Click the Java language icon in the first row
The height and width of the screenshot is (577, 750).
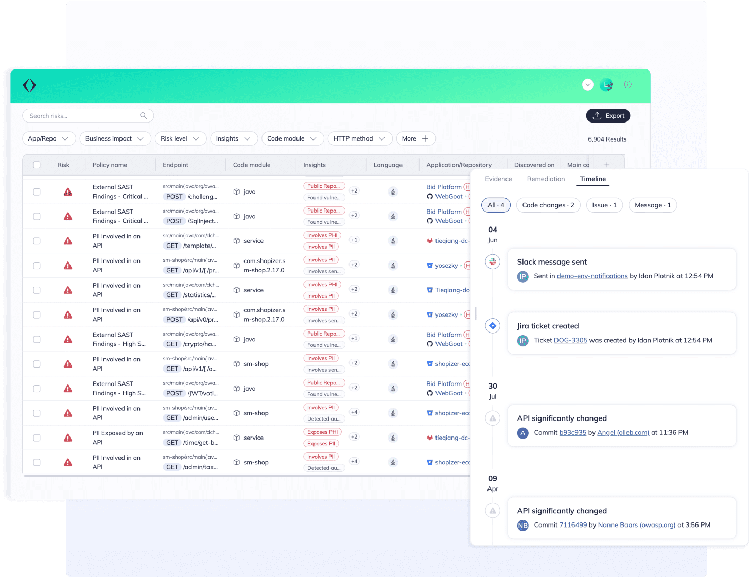pyautogui.click(x=393, y=192)
